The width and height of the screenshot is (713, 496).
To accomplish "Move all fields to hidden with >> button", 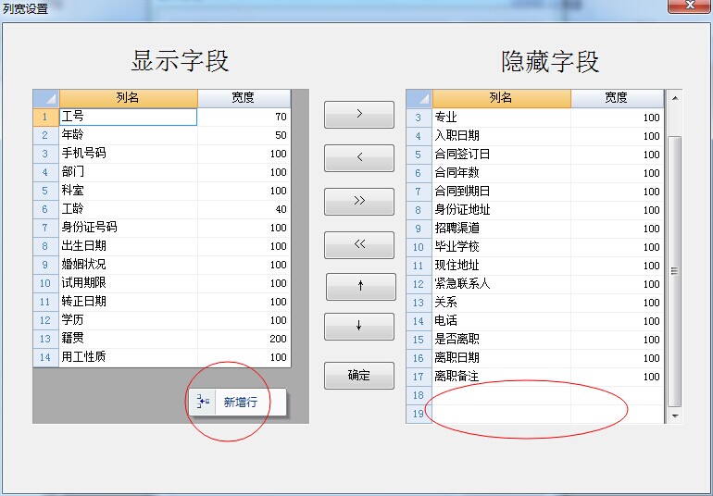I will tap(359, 201).
